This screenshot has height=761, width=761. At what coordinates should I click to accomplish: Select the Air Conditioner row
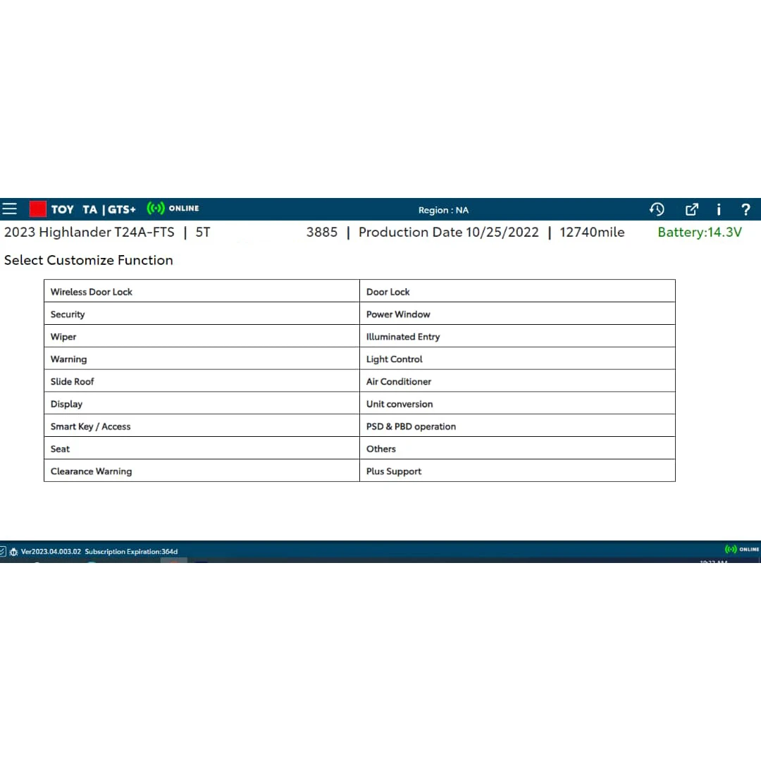(517, 381)
